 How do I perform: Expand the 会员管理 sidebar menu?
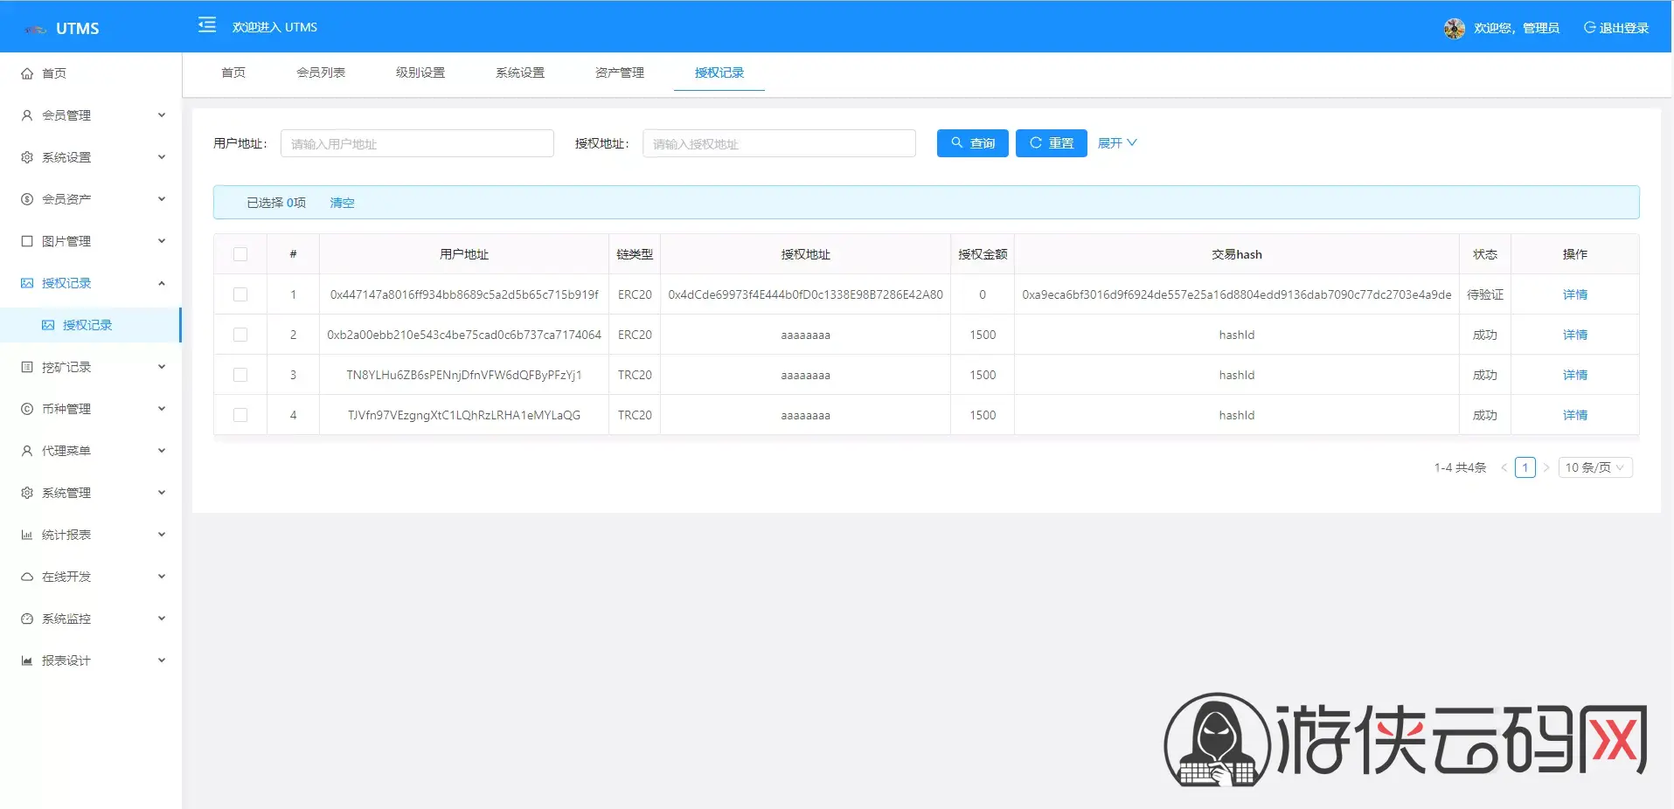(x=91, y=115)
